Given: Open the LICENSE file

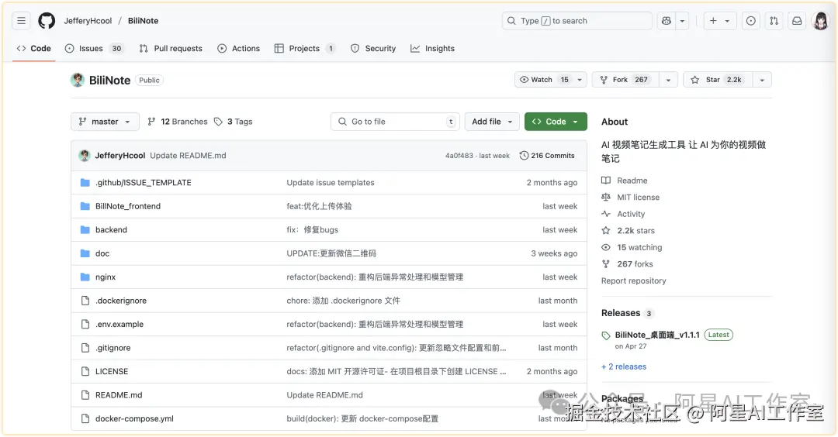Looking at the screenshot, I should coord(112,371).
